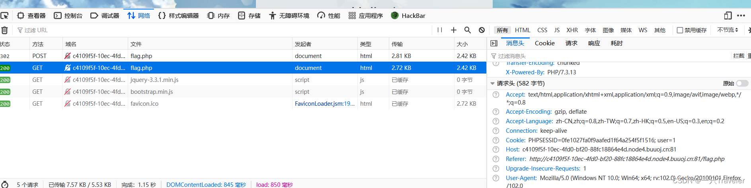This screenshot has width=751, height=188.
Task: Sort by the 大小 column header
Action: (470, 44)
